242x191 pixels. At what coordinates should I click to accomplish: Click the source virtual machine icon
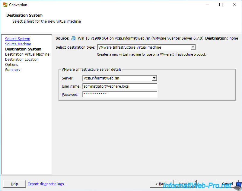pos(73,38)
